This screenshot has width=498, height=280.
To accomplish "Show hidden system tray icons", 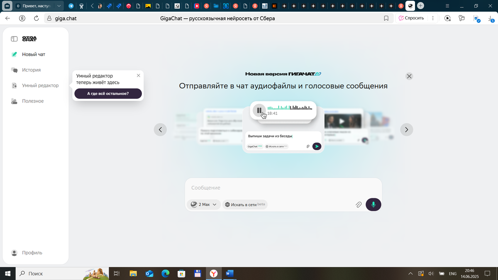I will point(411,273).
